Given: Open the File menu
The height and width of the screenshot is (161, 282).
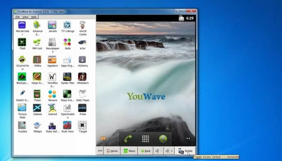Looking at the screenshot, I should (18, 17).
